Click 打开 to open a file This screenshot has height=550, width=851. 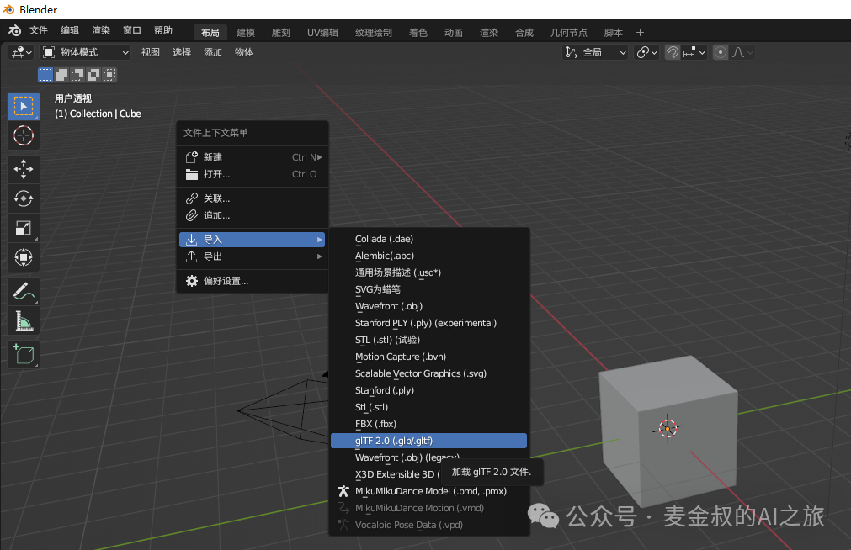(x=216, y=174)
